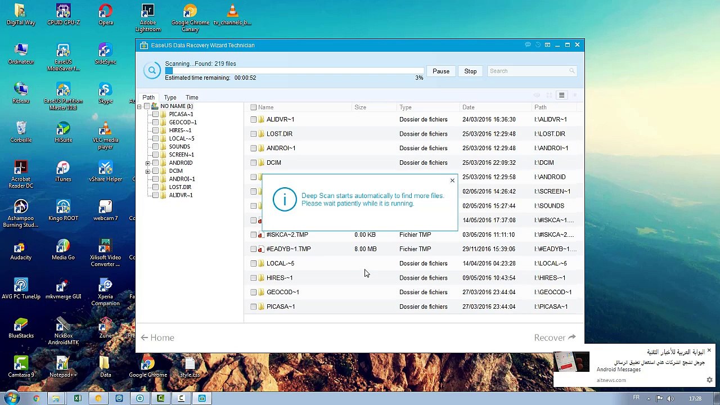Check the PICASA~1 row checkbox in file list
Image resolution: width=720 pixels, height=405 pixels.
pyautogui.click(x=254, y=307)
